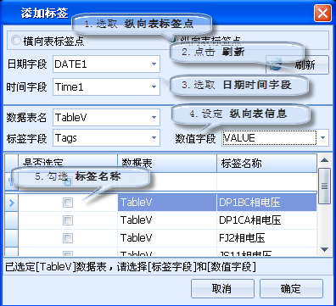Click scrollbar down arrow in tag table
Screen dimensions: 336x306
(x=324, y=249)
